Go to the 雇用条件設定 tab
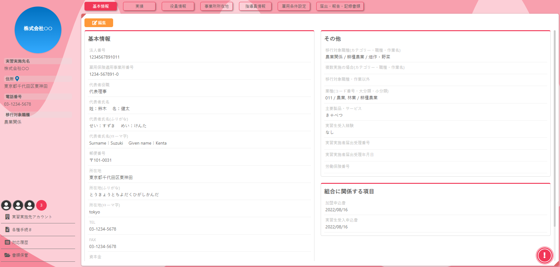This screenshot has width=560, height=267. click(294, 6)
